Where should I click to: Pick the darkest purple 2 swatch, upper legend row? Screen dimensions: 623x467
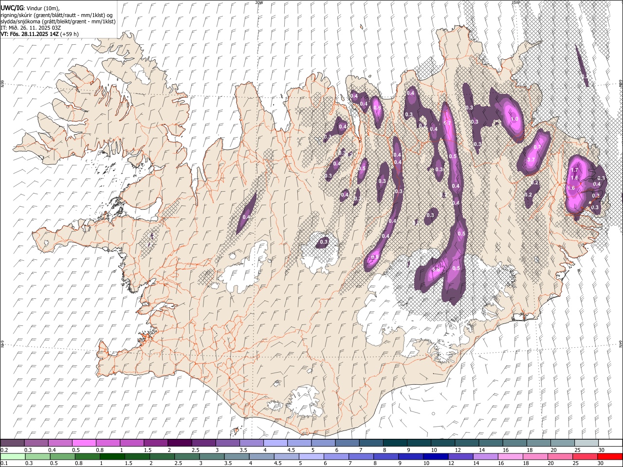[180, 443]
